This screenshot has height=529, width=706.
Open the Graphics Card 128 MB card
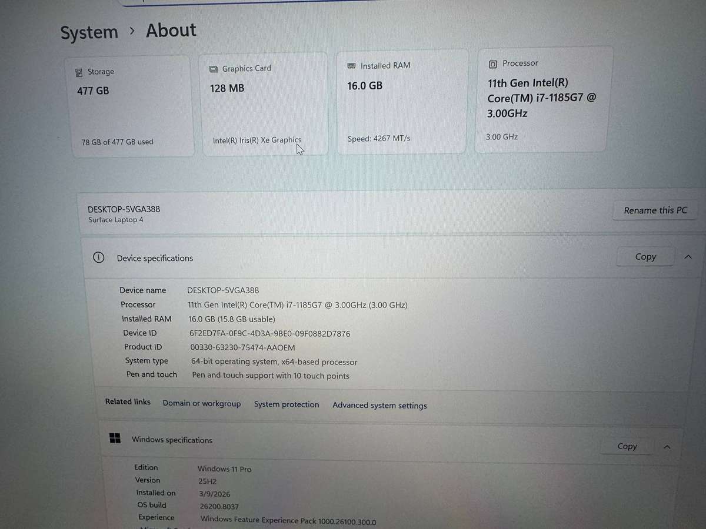(x=265, y=104)
